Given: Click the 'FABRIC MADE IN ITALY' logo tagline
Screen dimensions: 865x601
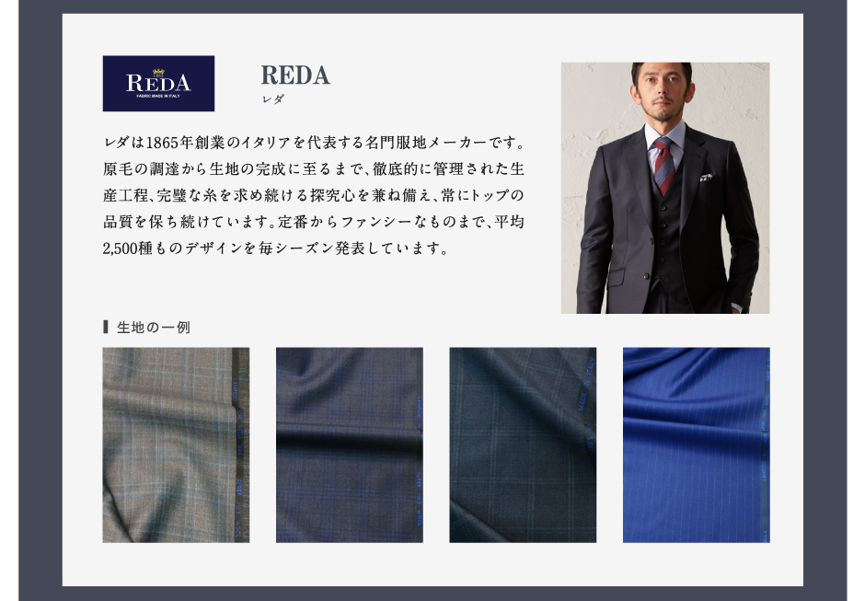Looking at the screenshot, I should pyautogui.click(x=158, y=96).
